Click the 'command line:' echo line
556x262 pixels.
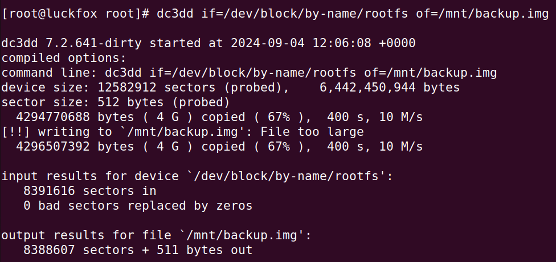250,73
